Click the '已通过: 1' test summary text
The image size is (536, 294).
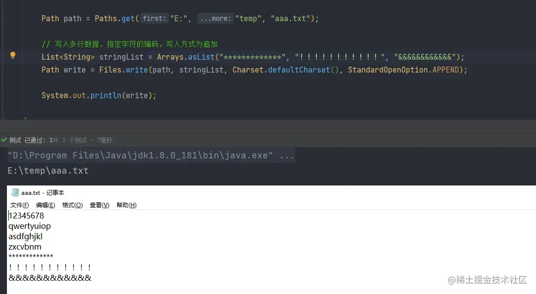coord(37,140)
